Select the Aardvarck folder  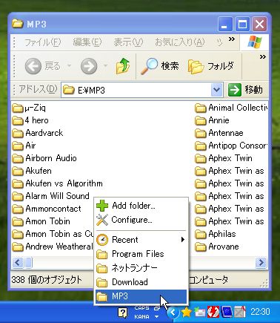coord(38,133)
